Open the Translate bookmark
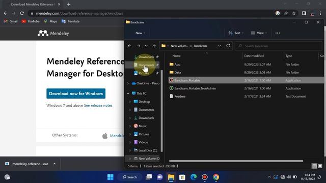This screenshot has width=326, height=183. (70, 21)
